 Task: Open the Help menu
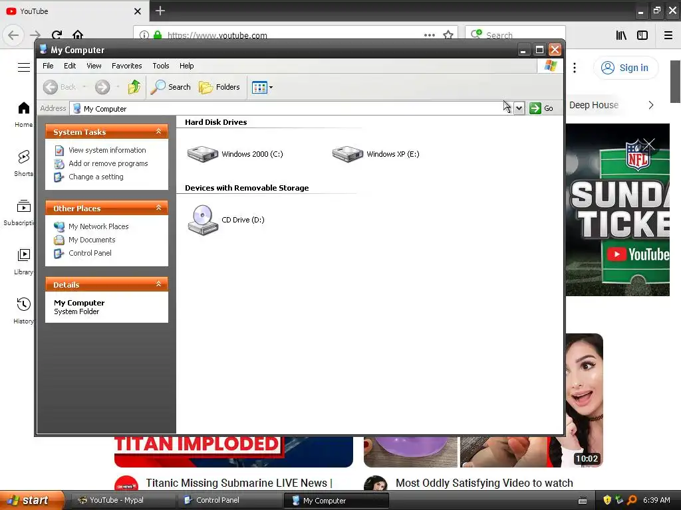pyautogui.click(x=187, y=66)
